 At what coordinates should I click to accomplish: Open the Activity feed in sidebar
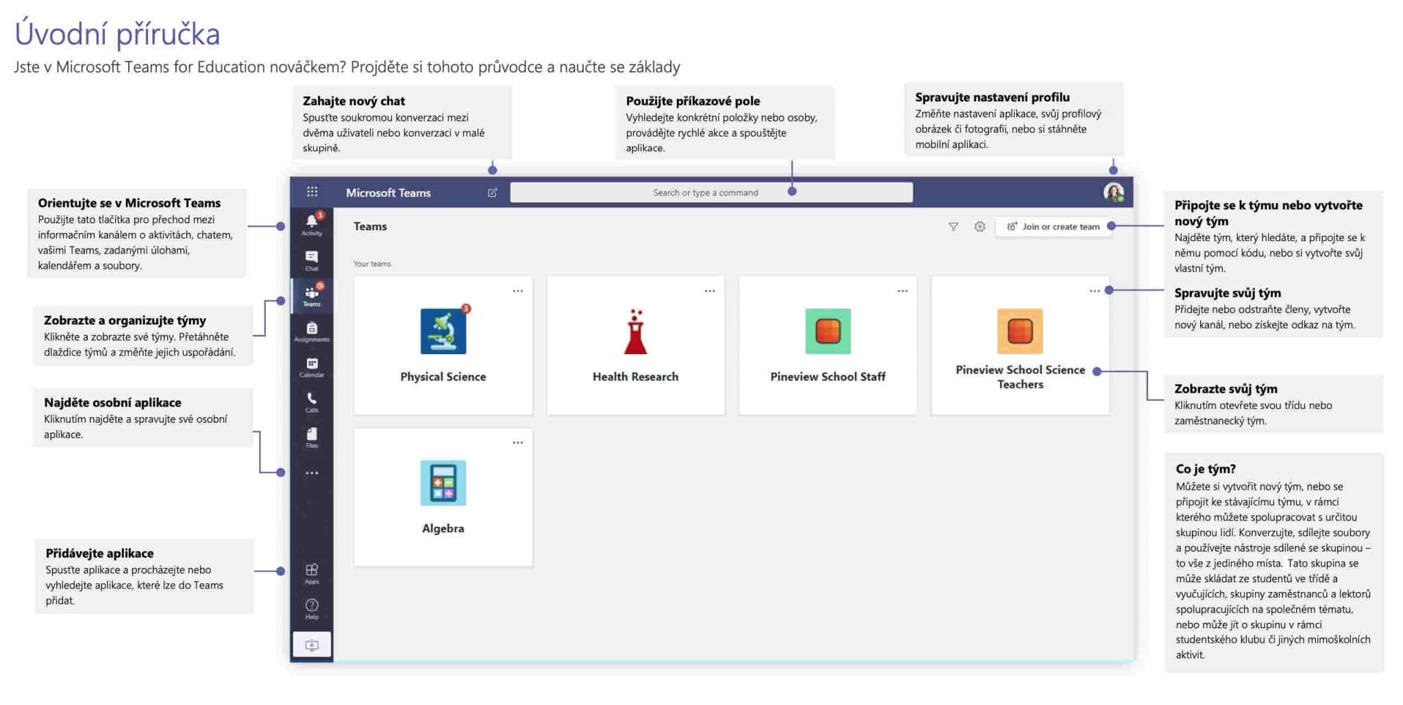pos(312,224)
